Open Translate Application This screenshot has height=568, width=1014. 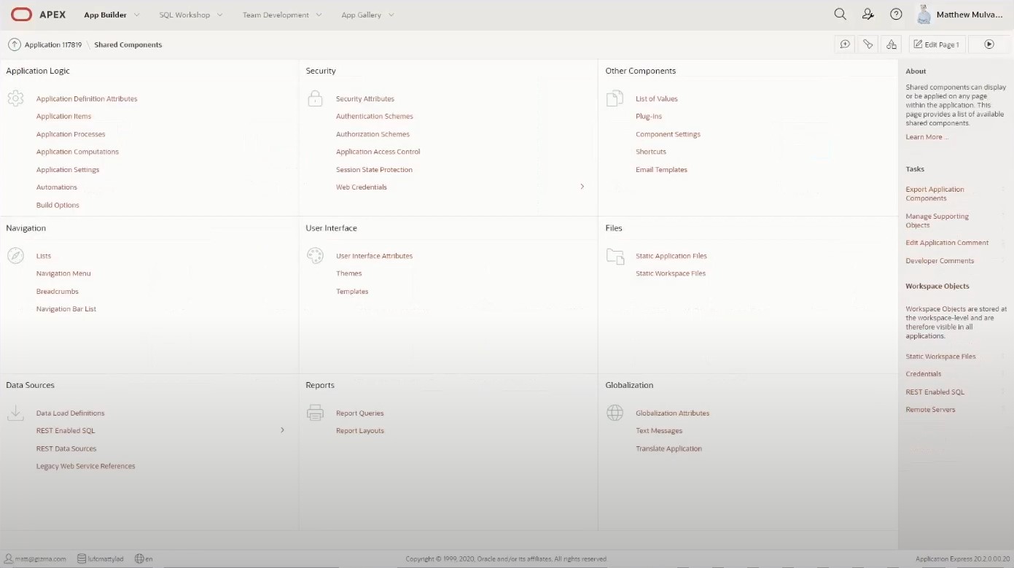(x=668, y=448)
